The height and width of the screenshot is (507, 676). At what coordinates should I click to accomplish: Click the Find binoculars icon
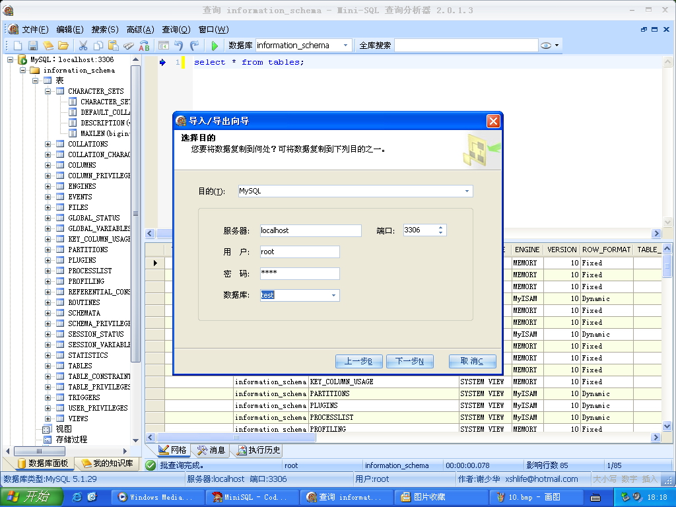coord(129,46)
